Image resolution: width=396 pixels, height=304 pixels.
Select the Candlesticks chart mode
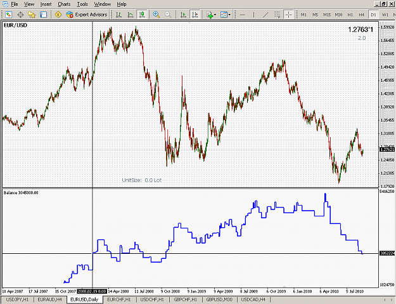142,15
